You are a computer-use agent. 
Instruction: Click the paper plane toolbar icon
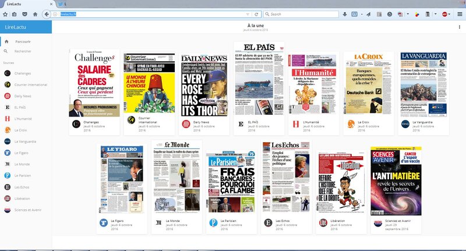click(369, 14)
